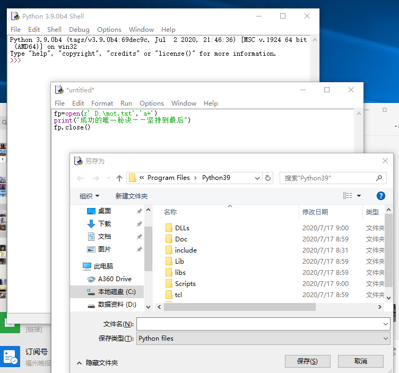Click the pin icon next to 文档
399x373 pixels.
[139, 237]
